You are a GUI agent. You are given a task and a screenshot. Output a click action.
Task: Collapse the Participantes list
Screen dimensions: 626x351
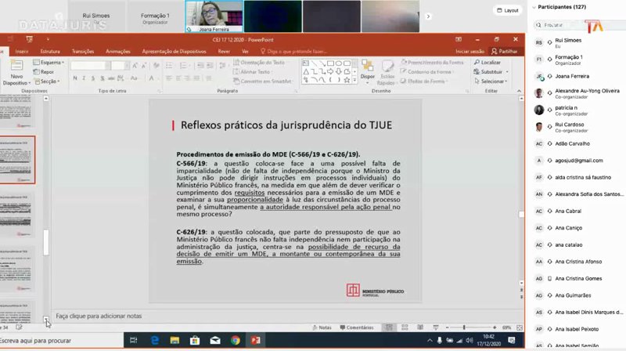pos(533,8)
